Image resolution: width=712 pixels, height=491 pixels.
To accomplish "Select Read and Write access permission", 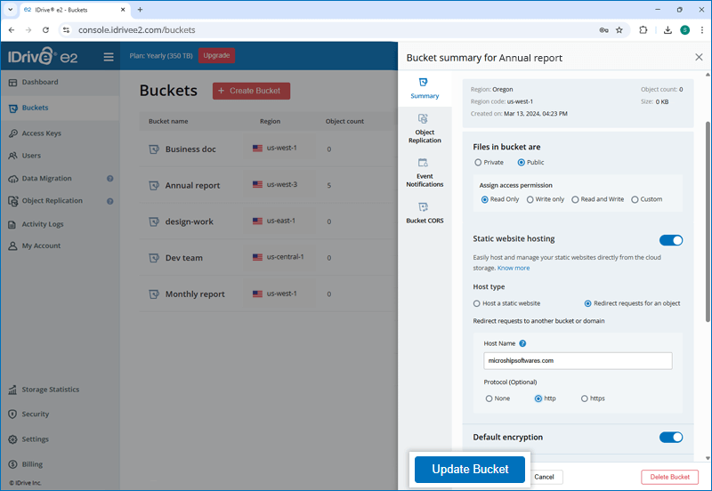I will tap(575, 199).
